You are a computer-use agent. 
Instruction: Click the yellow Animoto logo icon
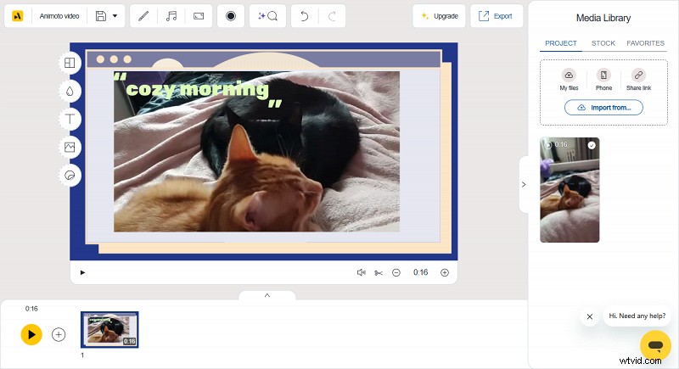coord(17,16)
